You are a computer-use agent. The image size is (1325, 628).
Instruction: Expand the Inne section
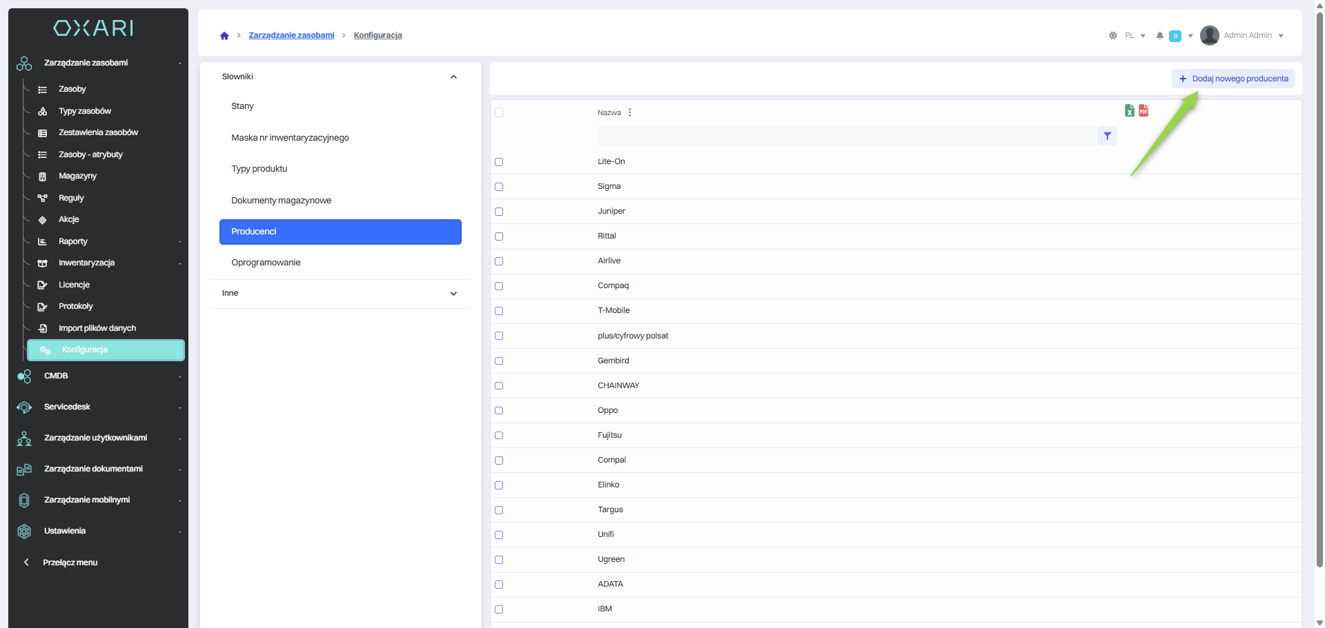pos(453,294)
